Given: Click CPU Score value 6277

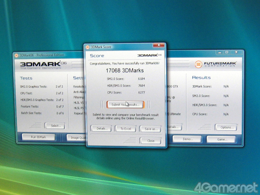Looking at the screenshot, I should coord(142,93).
